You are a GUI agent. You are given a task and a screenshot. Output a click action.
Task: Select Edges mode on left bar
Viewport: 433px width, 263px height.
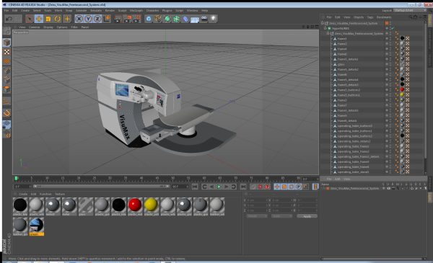tap(7, 80)
